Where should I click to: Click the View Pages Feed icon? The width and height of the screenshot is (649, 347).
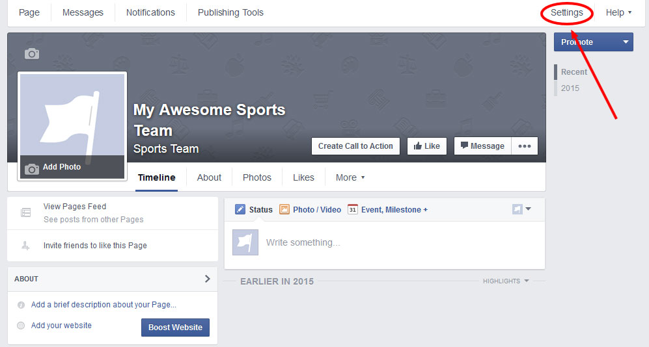pos(25,212)
